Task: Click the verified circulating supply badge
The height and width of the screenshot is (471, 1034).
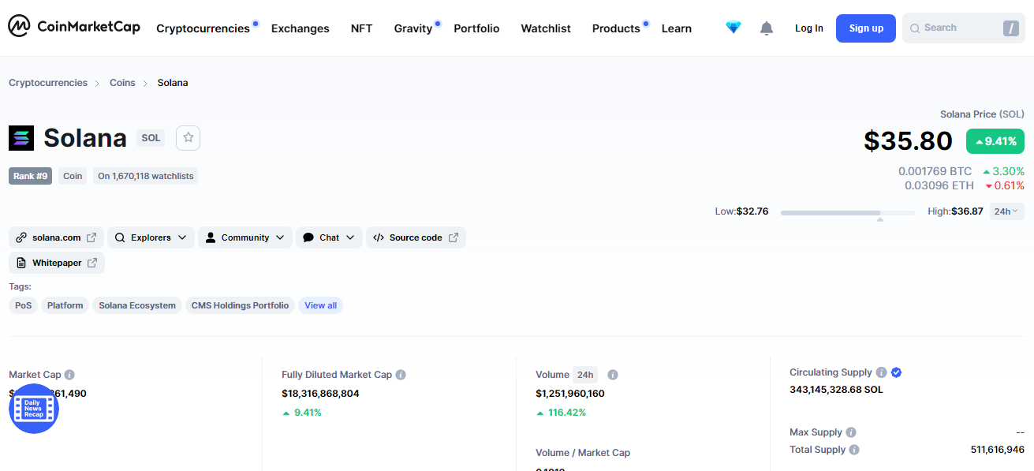Action: (897, 372)
